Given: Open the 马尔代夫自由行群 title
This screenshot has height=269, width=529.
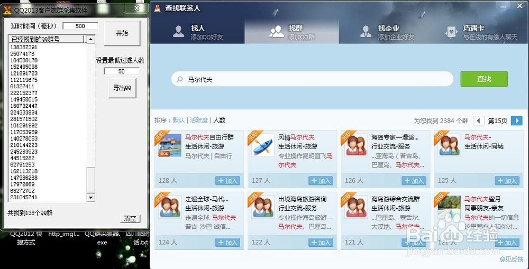Looking at the screenshot, I should 209,137.
